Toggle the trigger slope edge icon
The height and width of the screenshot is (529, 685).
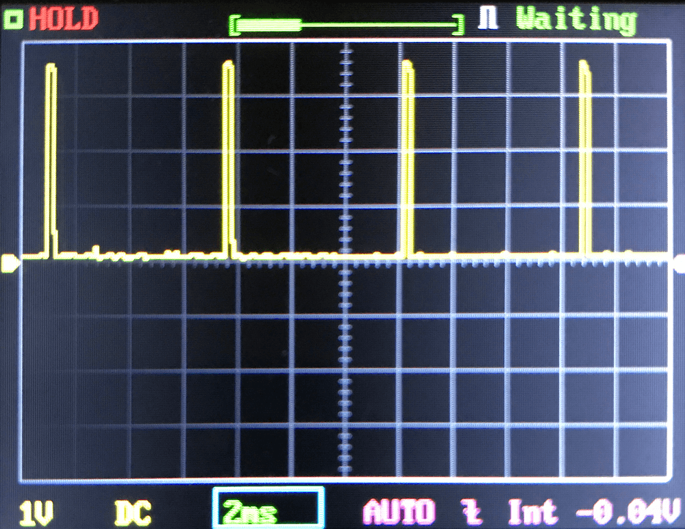point(471,512)
